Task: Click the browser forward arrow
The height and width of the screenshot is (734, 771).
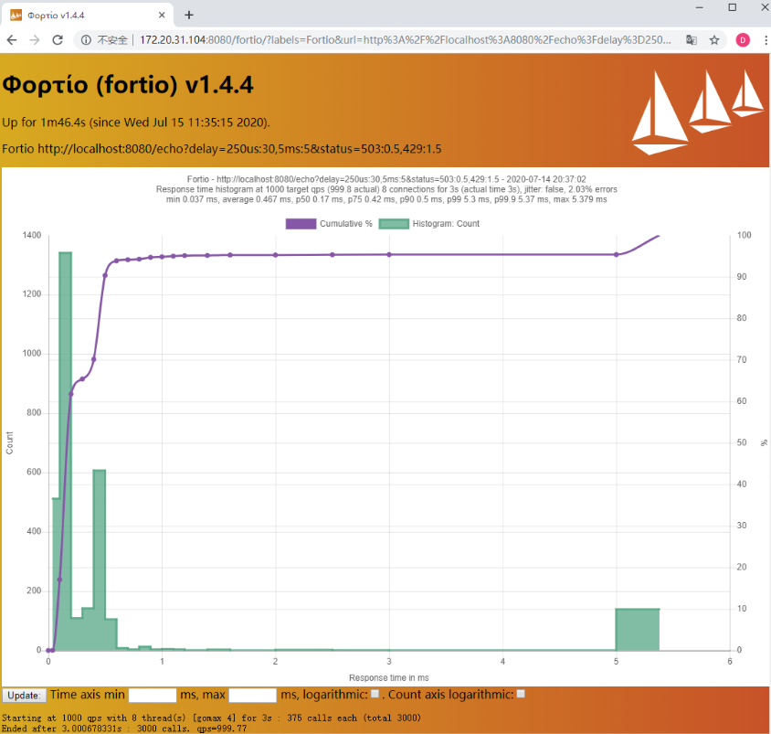Action: [x=35, y=40]
